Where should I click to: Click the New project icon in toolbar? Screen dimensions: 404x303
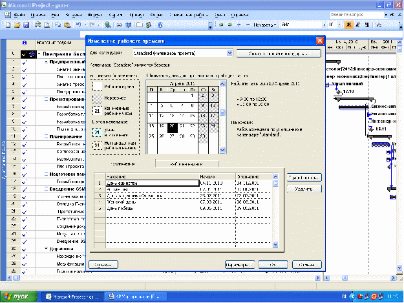click(8, 25)
